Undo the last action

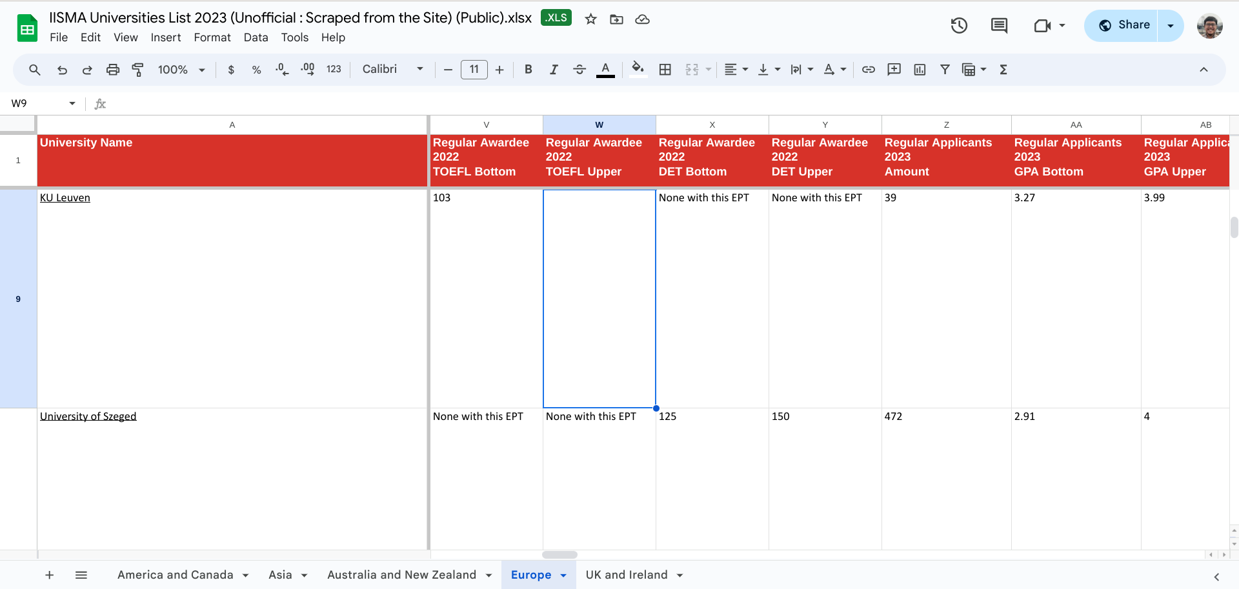click(x=62, y=70)
